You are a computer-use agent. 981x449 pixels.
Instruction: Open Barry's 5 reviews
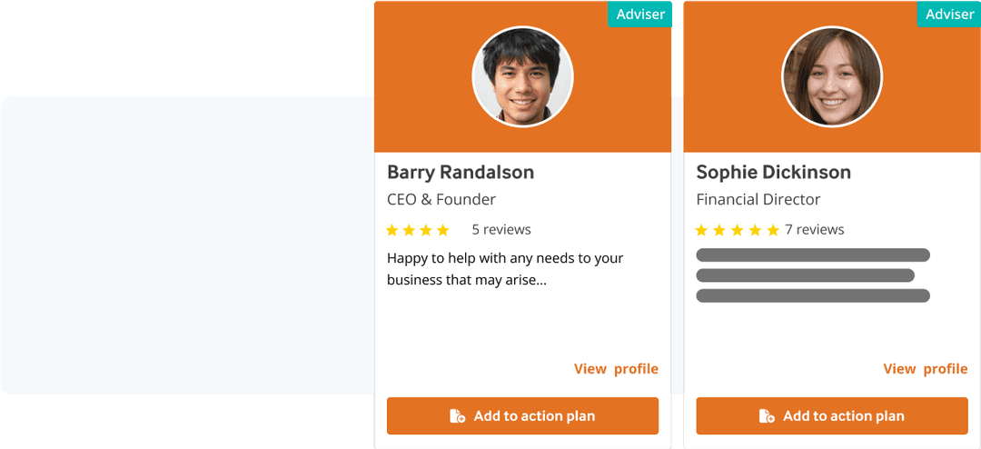click(501, 230)
